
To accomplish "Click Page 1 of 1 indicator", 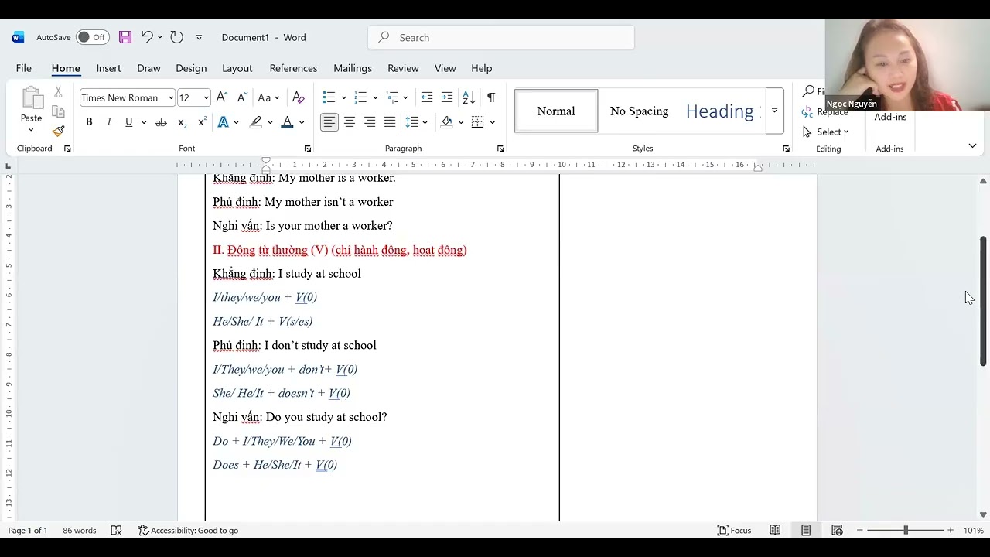I will (28, 530).
